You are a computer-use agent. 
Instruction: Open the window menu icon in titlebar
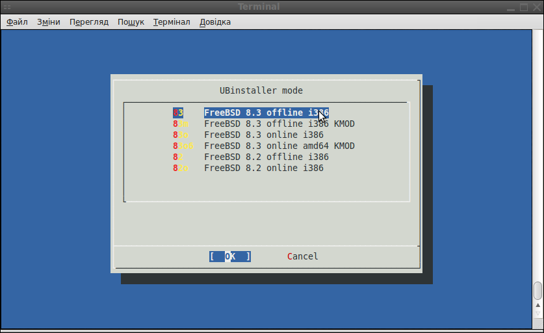click(x=7, y=7)
